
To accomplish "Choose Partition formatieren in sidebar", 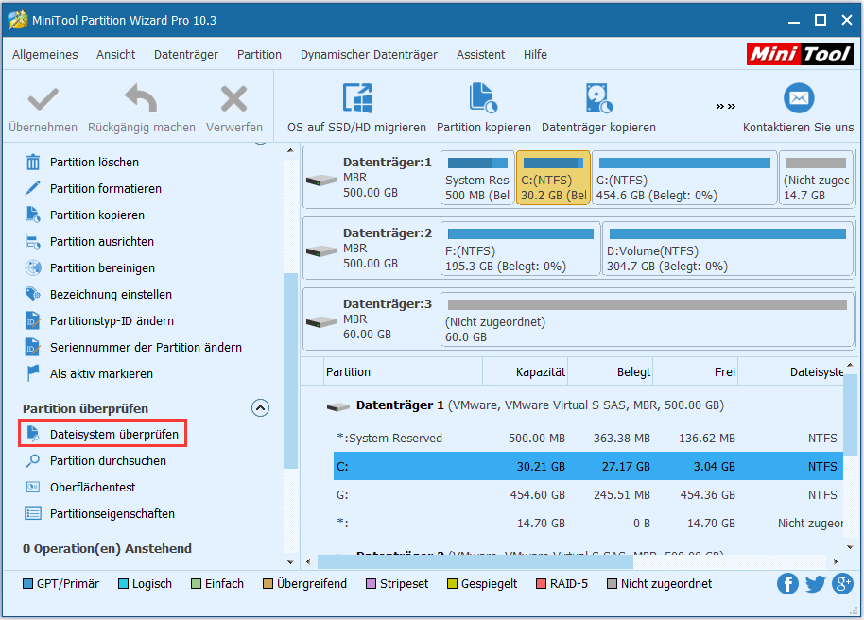I will pyautogui.click(x=106, y=188).
